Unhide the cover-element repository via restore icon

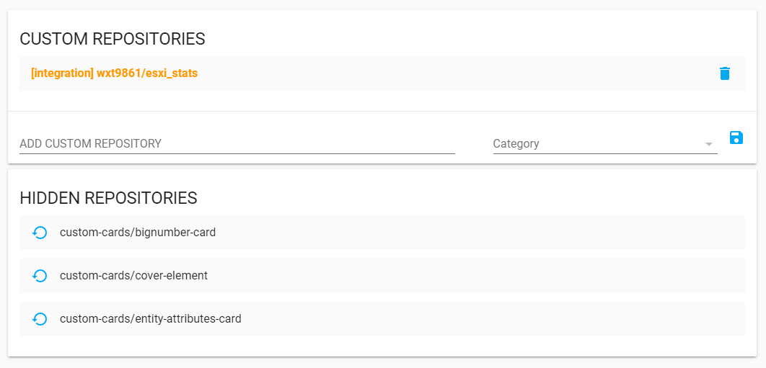[40, 276]
